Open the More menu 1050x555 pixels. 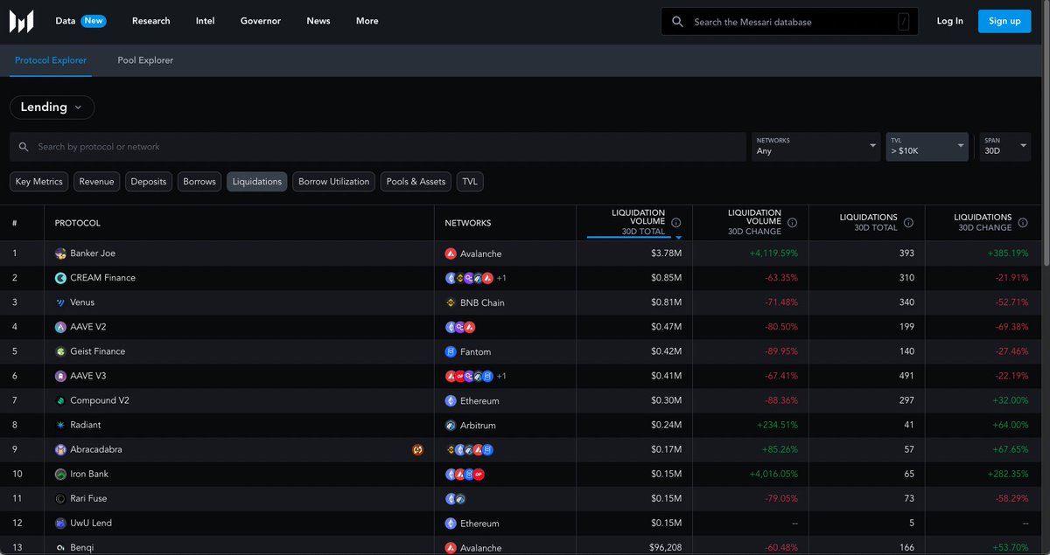point(367,21)
